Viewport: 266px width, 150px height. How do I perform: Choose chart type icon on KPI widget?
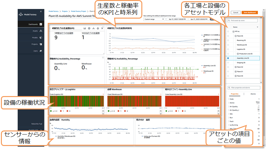[85, 28]
